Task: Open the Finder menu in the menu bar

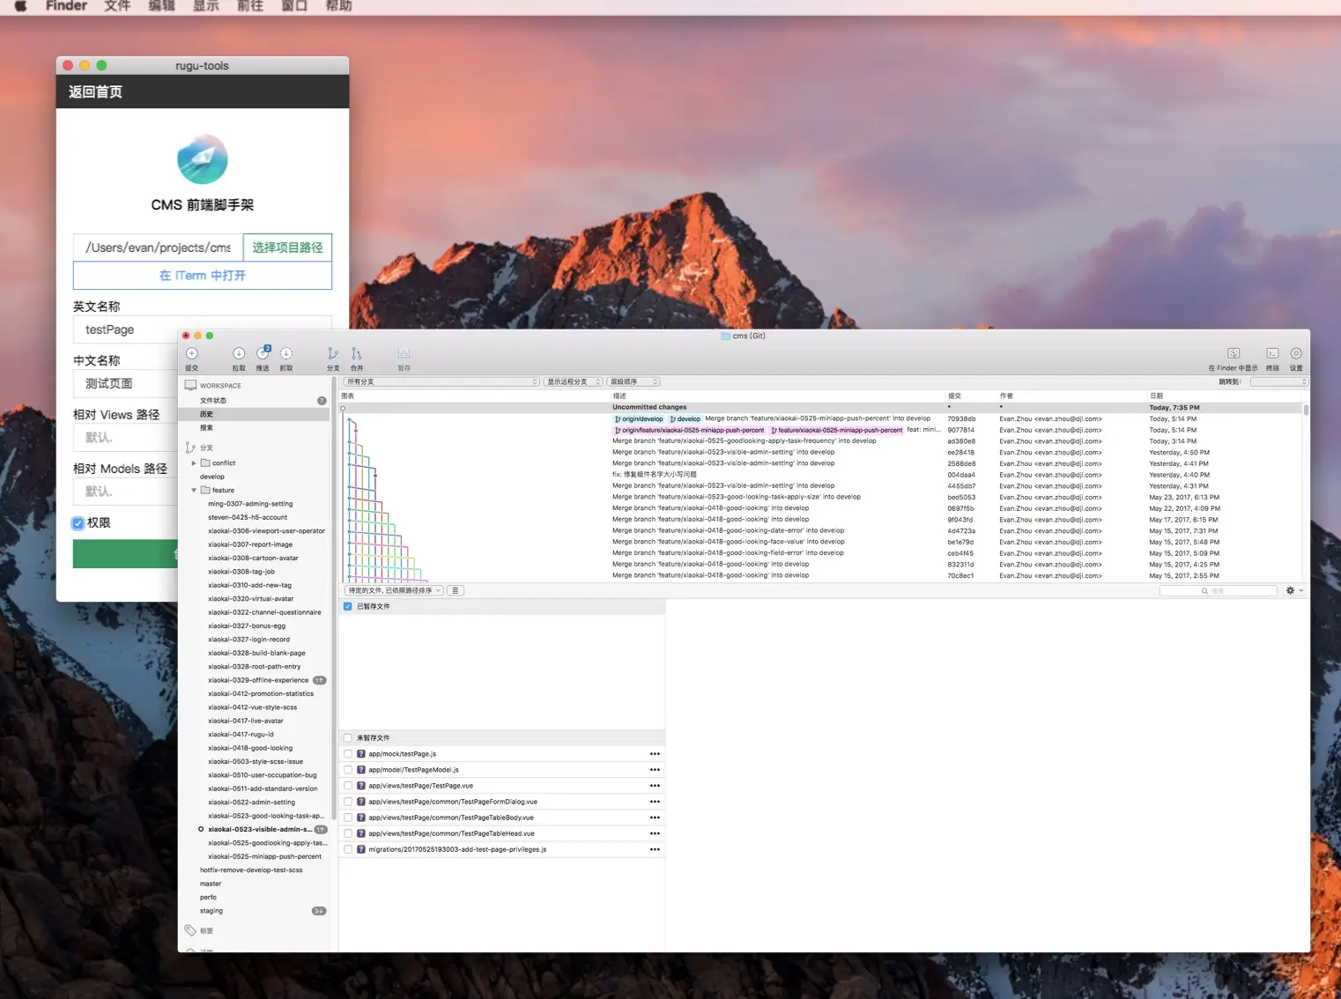Action: tap(66, 6)
